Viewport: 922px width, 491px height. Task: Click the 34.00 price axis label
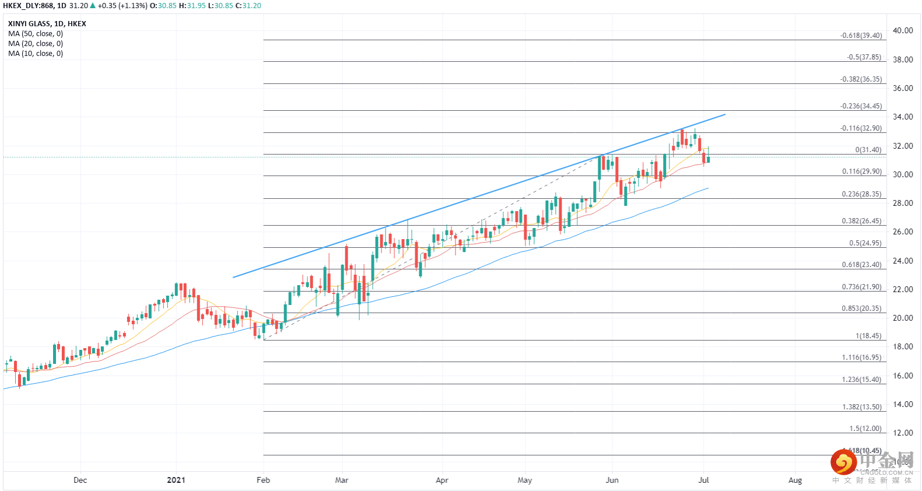coord(903,117)
